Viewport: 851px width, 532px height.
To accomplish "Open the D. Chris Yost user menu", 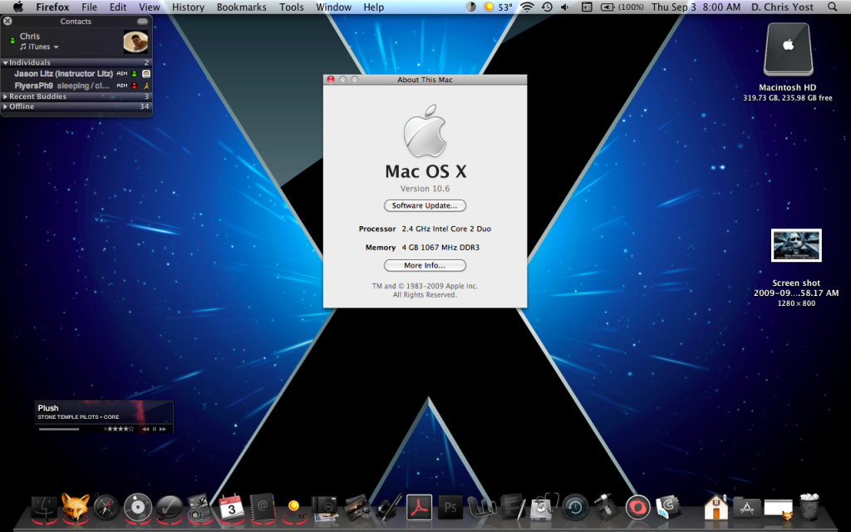I will pyautogui.click(x=782, y=7).
